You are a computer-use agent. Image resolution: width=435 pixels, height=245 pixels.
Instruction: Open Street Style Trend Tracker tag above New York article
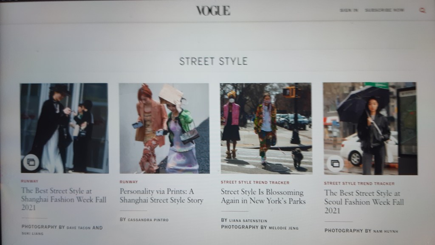pos(255,182)
